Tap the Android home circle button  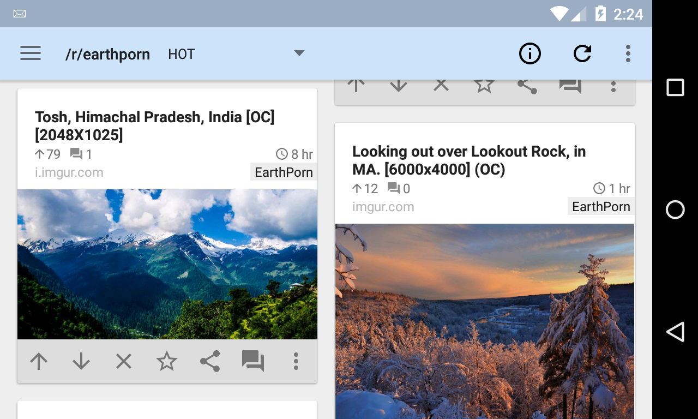pos(675,209)
